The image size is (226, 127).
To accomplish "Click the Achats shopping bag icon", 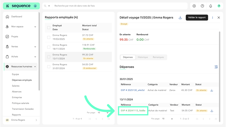I will coord(7,56).
